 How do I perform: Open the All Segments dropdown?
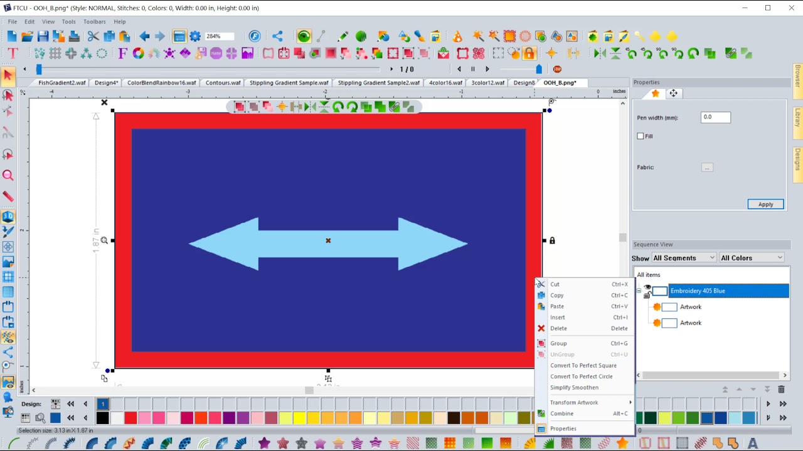[x=684, y=257]
